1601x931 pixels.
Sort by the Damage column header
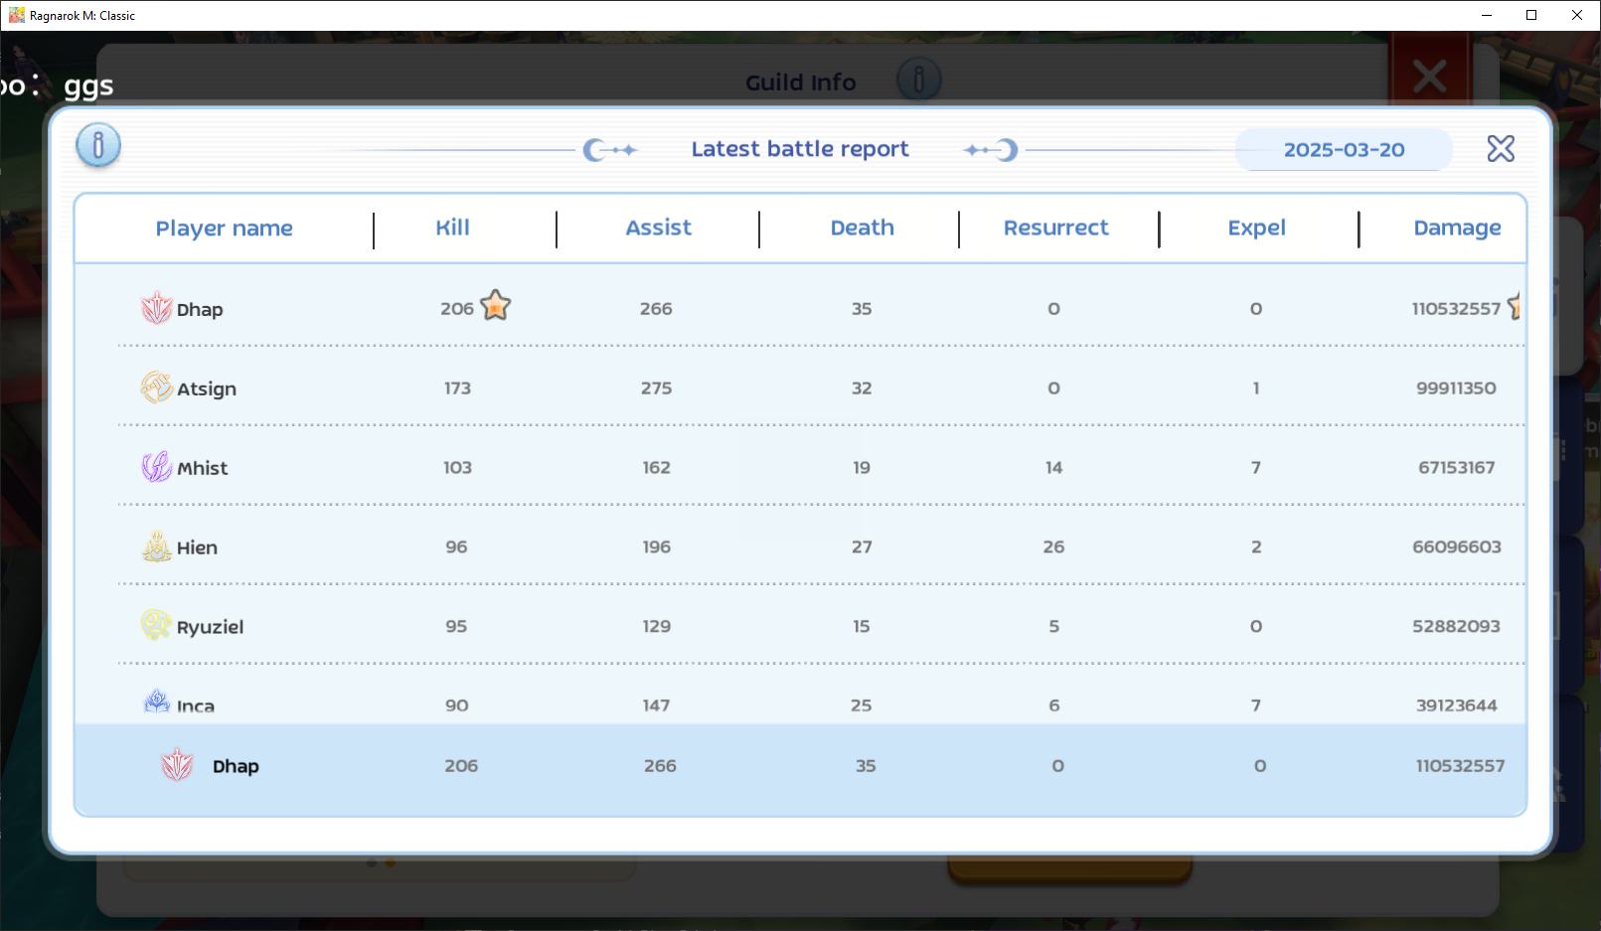coord(1457,229)
